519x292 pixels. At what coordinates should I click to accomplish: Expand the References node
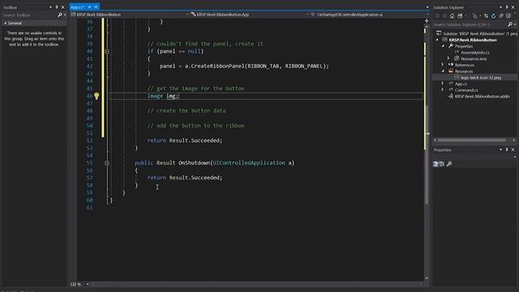point(443,65)
